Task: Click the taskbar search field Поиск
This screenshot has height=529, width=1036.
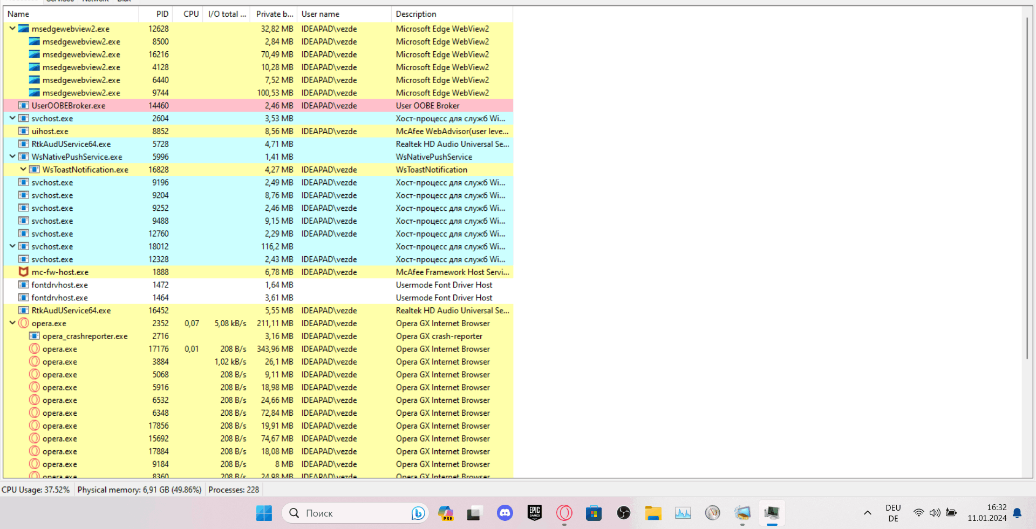Action: coord(355,513)
